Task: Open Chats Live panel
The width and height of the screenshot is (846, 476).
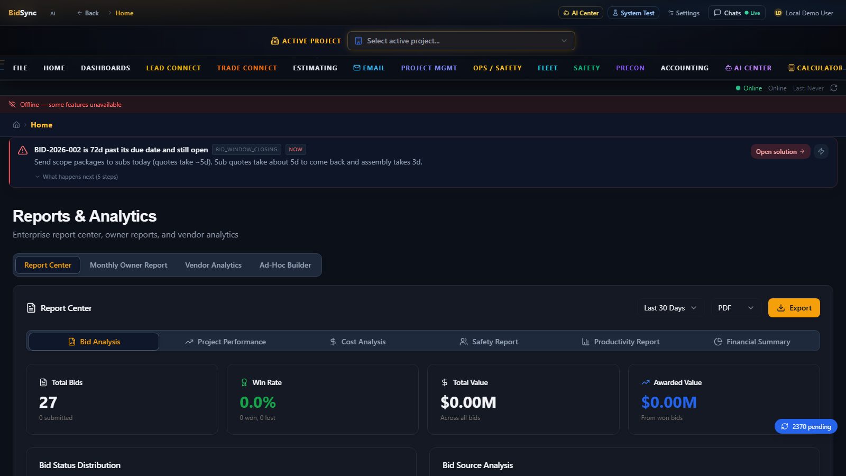Action: coord(737,13)
